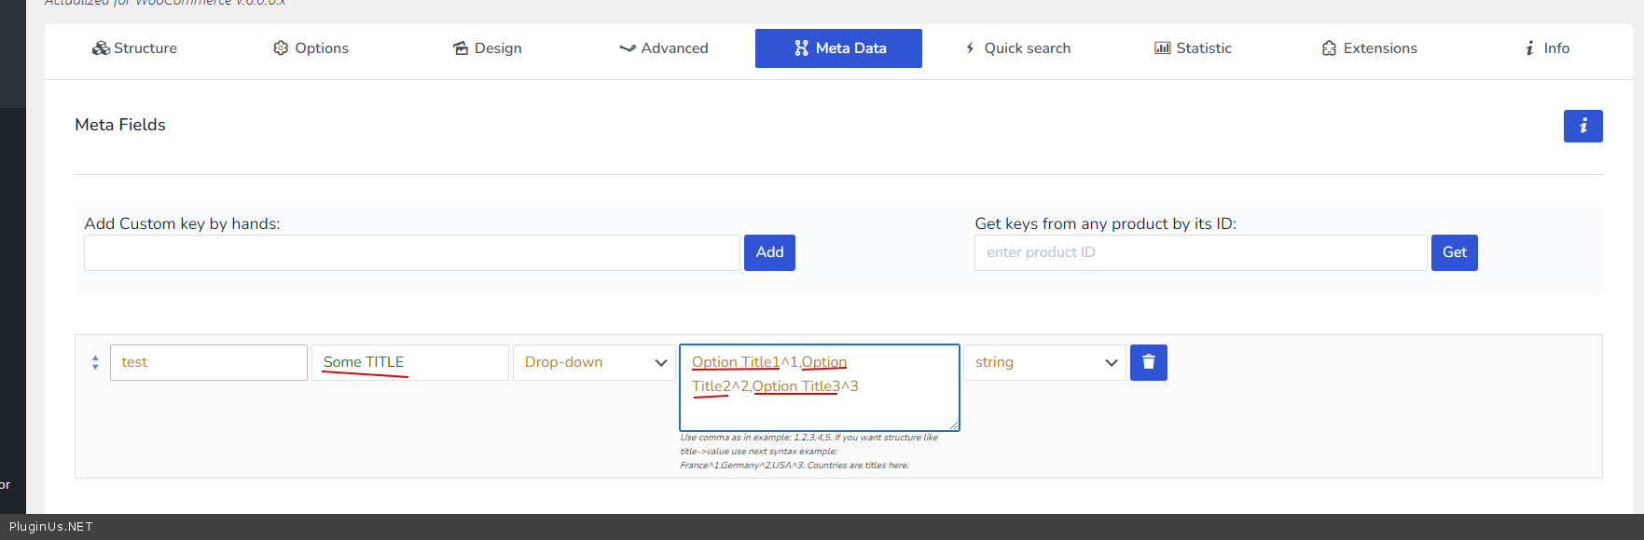Click the blue info icon button

1582,126
